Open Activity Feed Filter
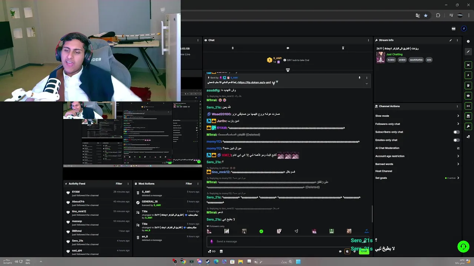The height and width of the screenshot is (266, 474). 119,184
